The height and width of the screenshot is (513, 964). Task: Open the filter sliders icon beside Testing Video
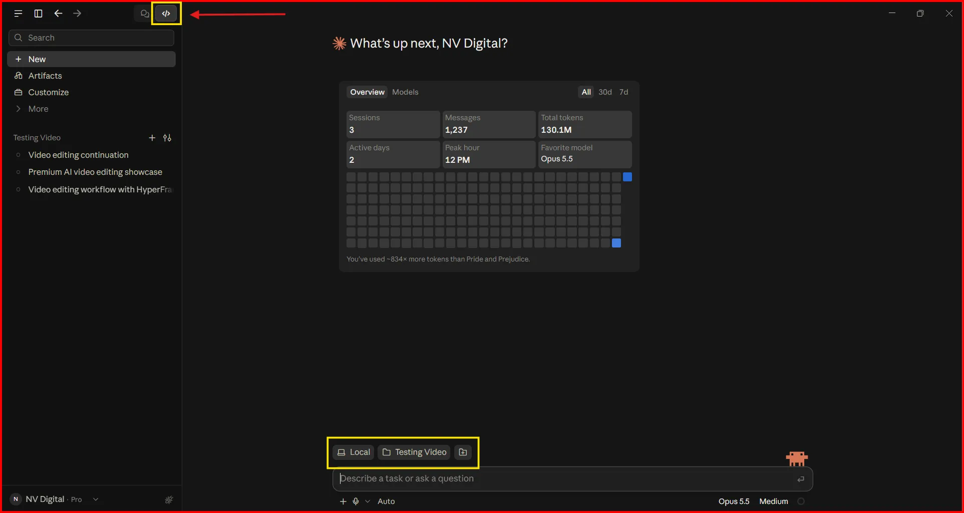pyautogui.click(x=167, y=138)
